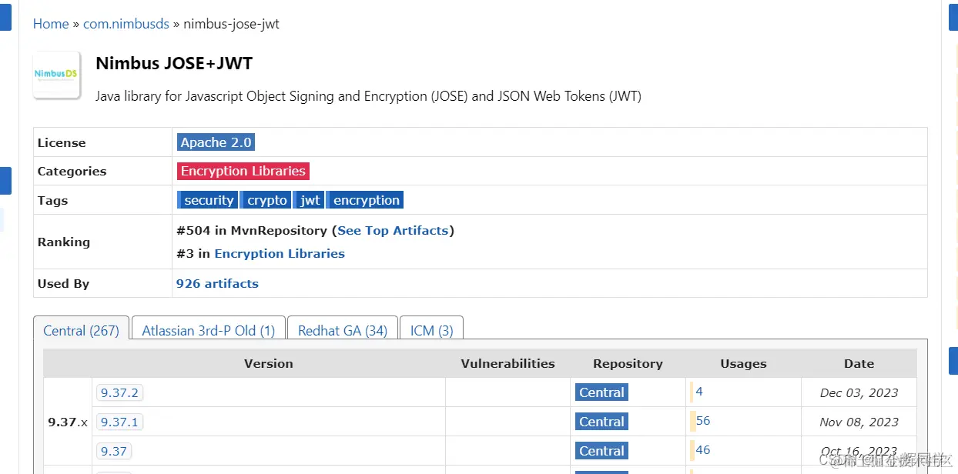The height and width of the screenshot is (474, 958).
Task: Select the crypto tag
Action: click(266, 199)
